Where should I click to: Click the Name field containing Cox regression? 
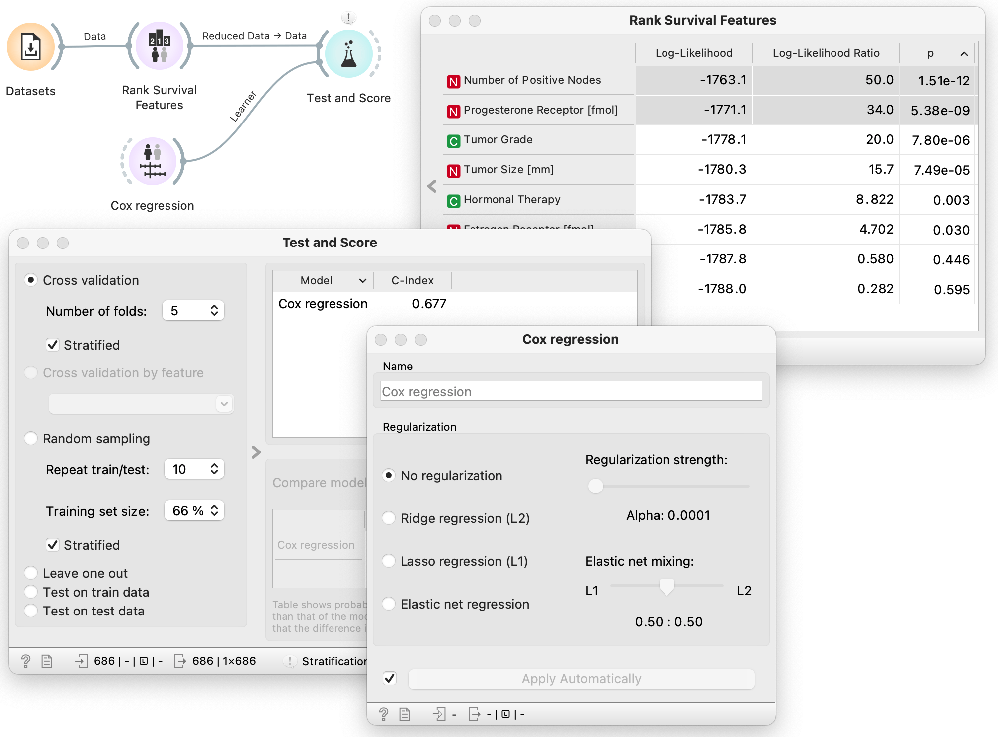(x=571, y=391)
